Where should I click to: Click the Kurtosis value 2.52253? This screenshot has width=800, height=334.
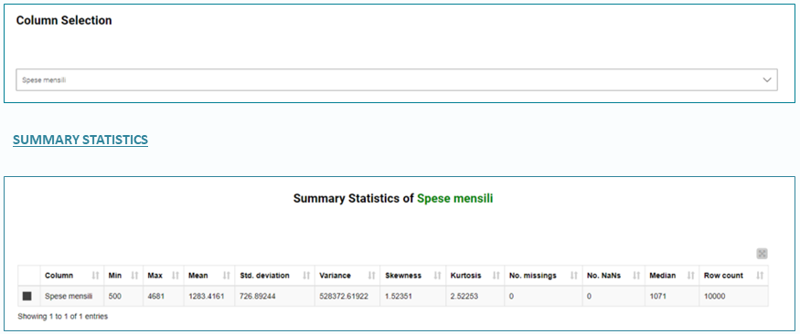click(464, 296)
